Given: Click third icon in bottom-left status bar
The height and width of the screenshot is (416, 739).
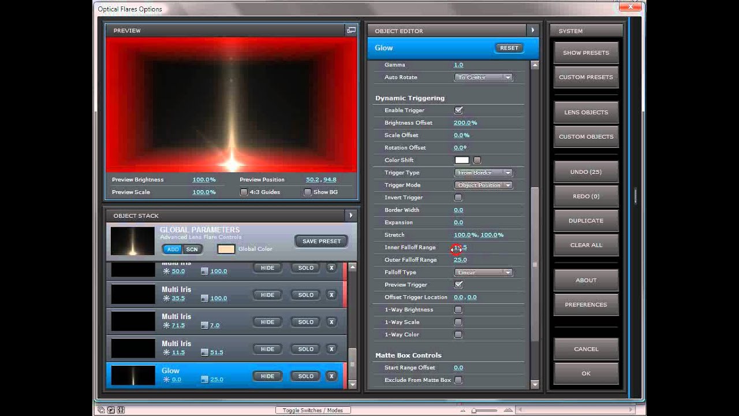Looking at the screenshot, I should [x=121, y=410].
